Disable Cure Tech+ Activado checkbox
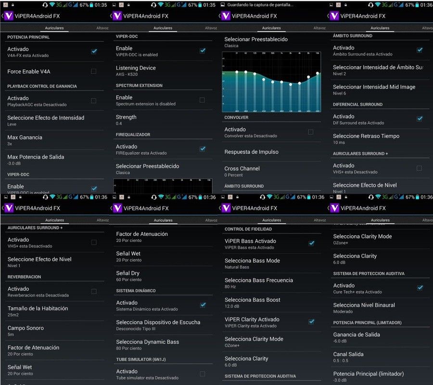This screenshot has width=433, height=385. [420, 288]
